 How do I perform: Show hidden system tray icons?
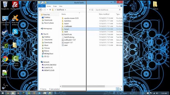[145, 93]
